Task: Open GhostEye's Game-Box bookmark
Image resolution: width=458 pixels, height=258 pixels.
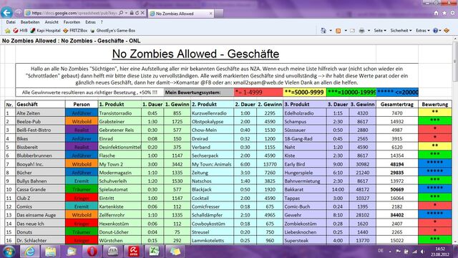Action: pos(113,30)
